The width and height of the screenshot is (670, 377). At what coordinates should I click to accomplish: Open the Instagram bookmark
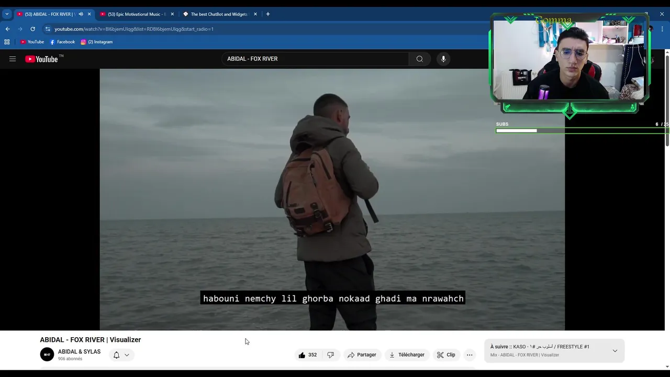pos(97,42)
